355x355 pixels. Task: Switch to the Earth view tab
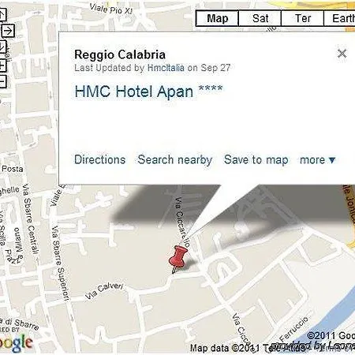tap(340, 18)
